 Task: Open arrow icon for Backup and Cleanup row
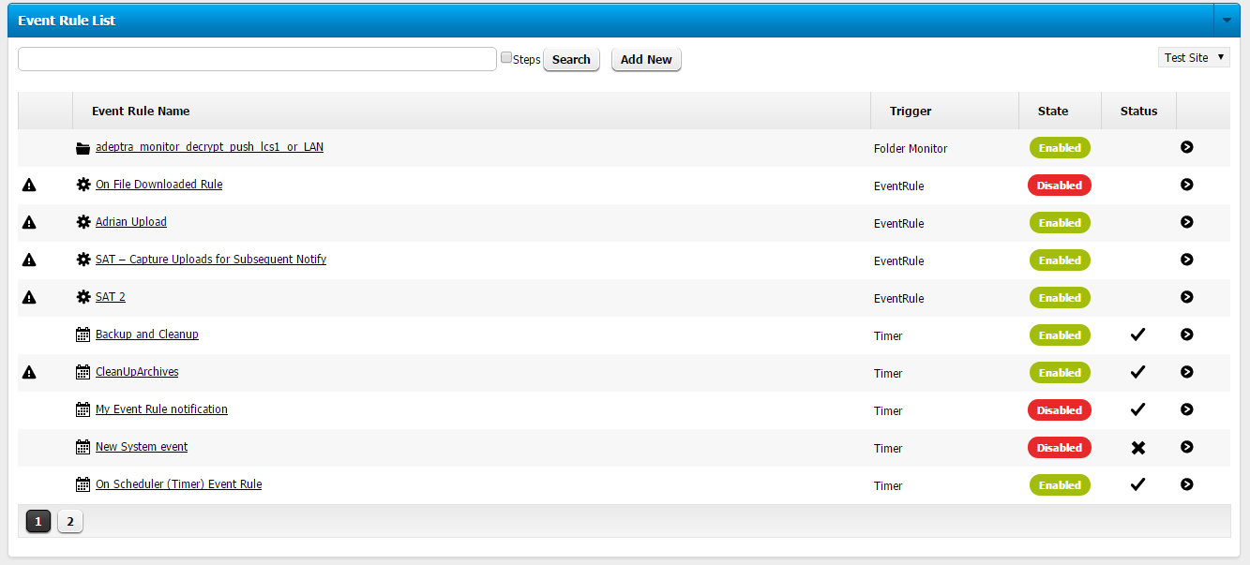1186,335
